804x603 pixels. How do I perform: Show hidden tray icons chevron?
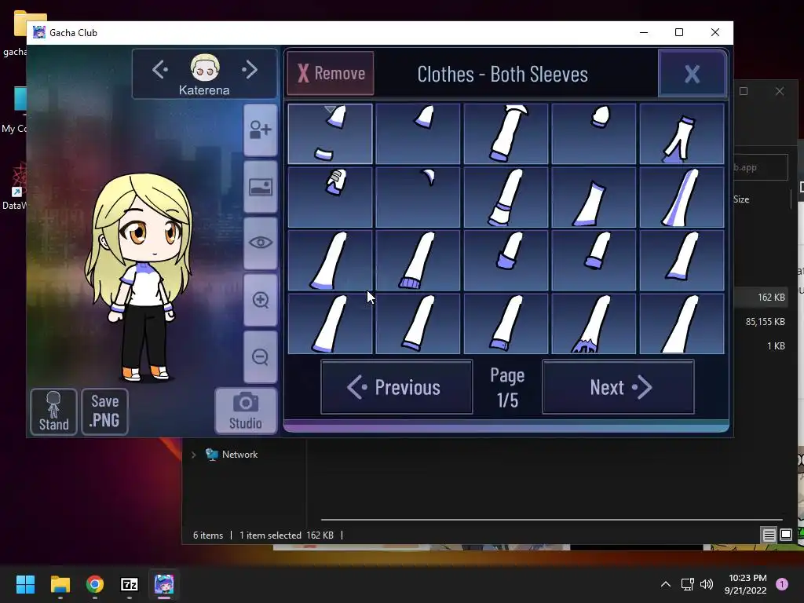(666, 584)
